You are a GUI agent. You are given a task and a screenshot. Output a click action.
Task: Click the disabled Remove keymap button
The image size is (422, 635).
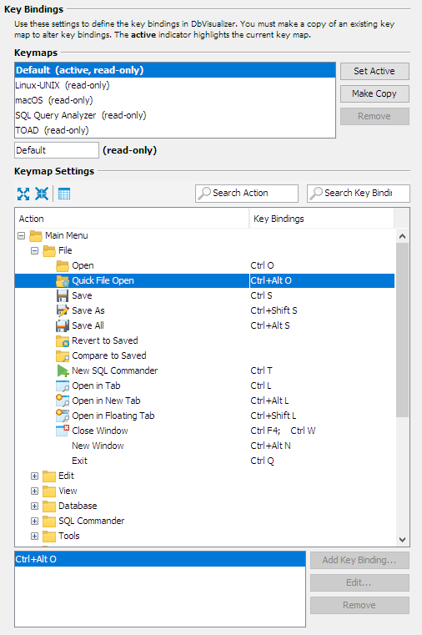(374, 116)
